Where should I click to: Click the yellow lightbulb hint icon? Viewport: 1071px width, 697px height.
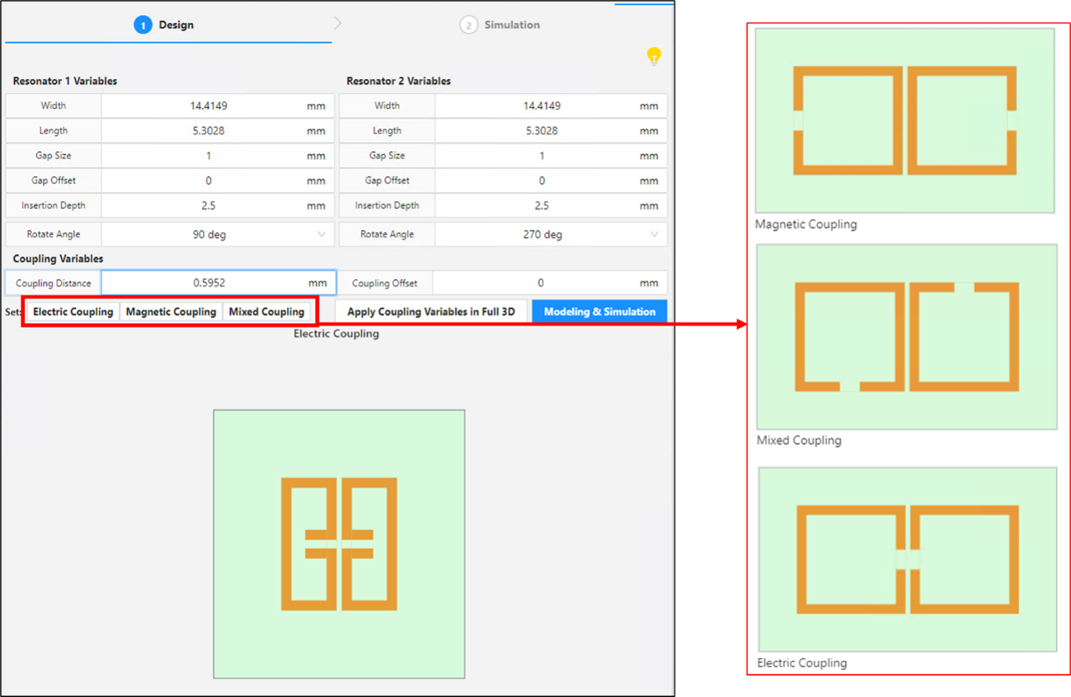pos(654,56)
